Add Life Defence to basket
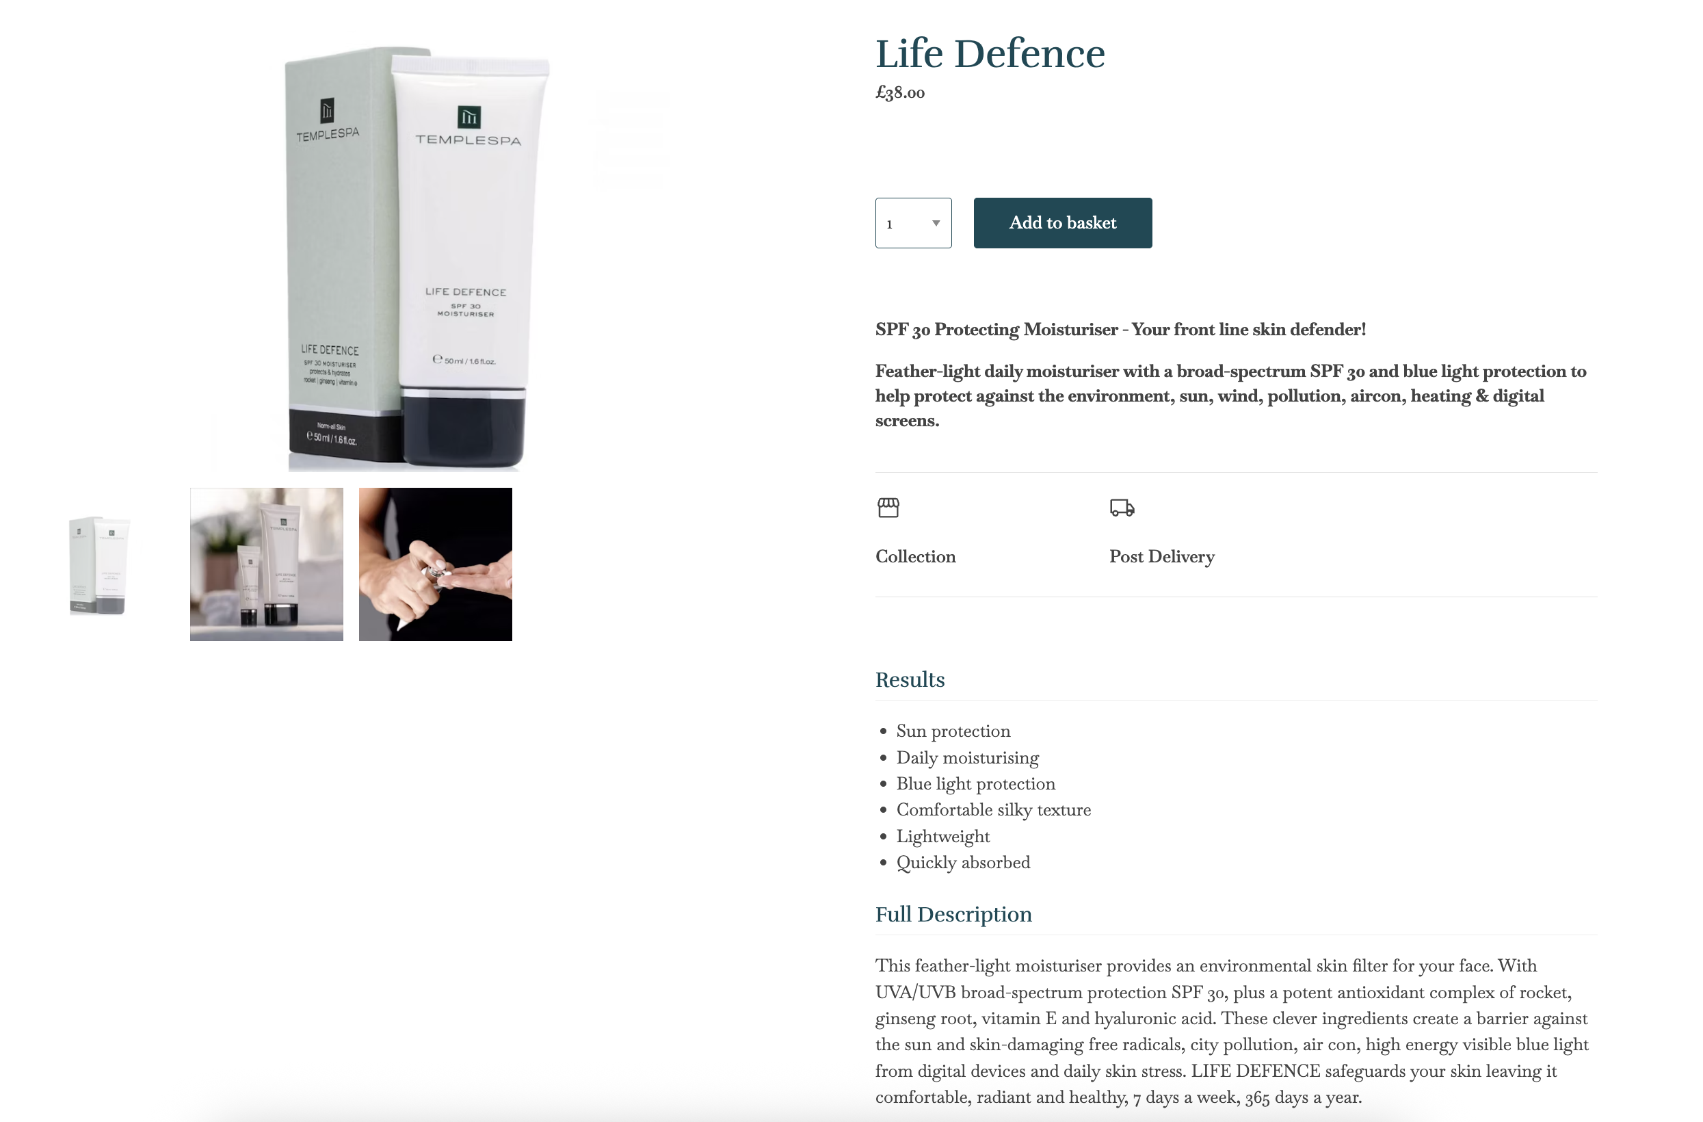 click(1063, 223)
